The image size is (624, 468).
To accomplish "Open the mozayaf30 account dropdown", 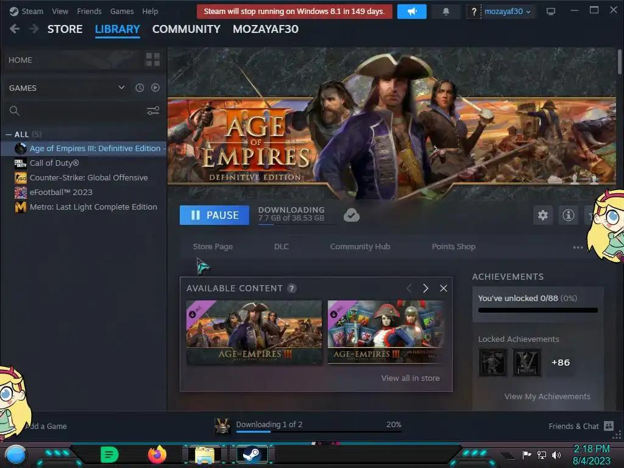I will click(508, 12).
